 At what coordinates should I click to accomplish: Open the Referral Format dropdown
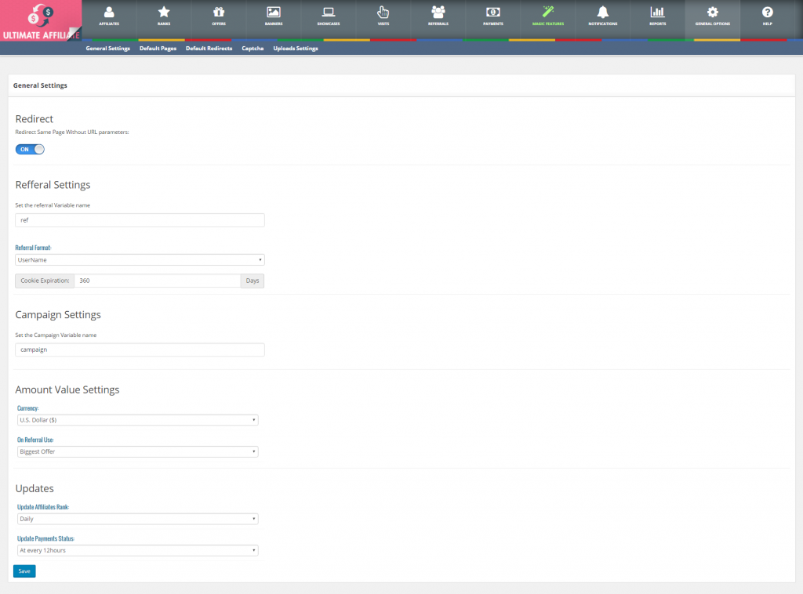(140, 260)
